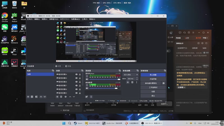Move scene up with Scenes up chevron
This screenshot has width=224, height=126.
click(x=41, y=97)
